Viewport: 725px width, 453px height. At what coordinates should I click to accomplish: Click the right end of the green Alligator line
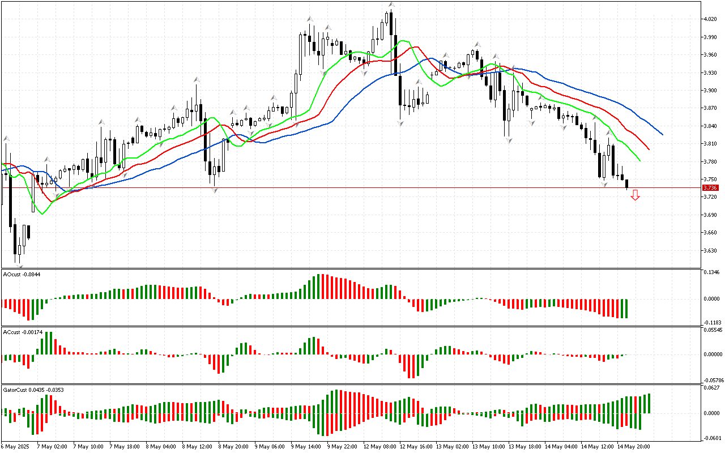(639, 160)
